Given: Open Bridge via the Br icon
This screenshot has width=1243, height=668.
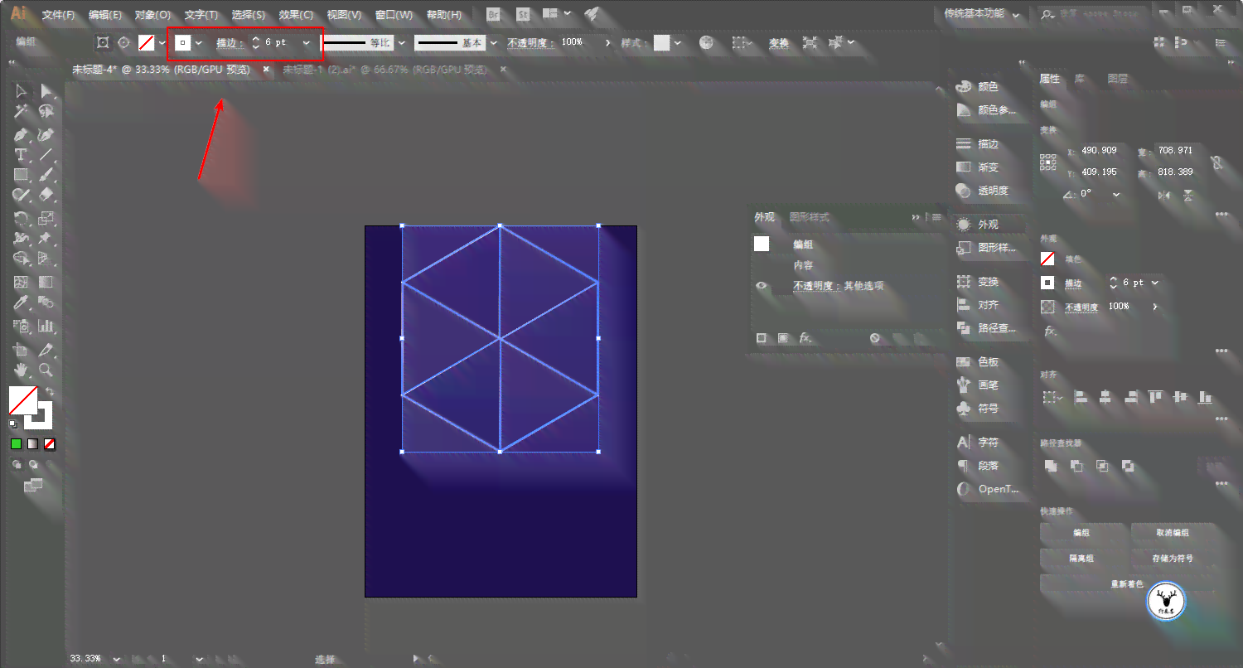Looking at the screenshot, I should [x=494, y=14].
